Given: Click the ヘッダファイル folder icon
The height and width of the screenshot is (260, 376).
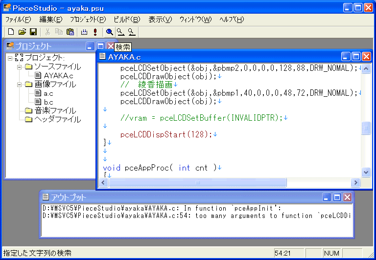Looking at the screenshot, I should point(28,119).
